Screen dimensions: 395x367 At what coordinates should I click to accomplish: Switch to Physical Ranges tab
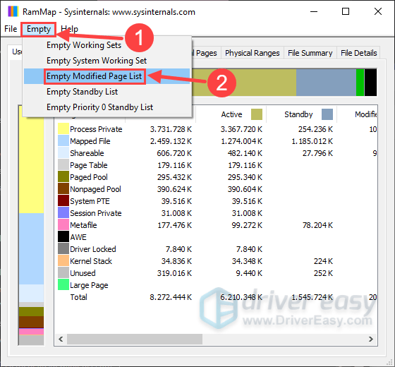[253, 53]
